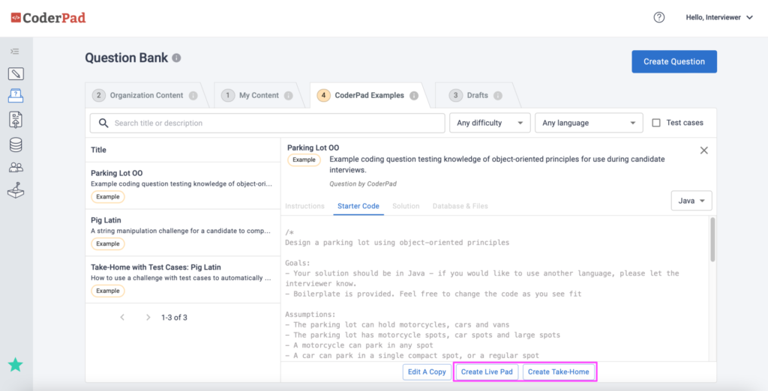Click the Create Live Pad button
Screen dimensions: 768x391
[486, 372]
